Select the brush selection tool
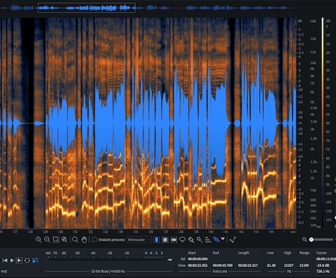 tap(191, 240)
